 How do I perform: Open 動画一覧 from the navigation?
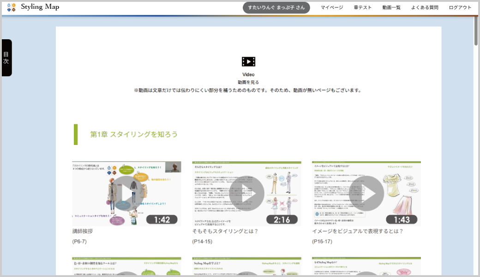tap(391, 7)
